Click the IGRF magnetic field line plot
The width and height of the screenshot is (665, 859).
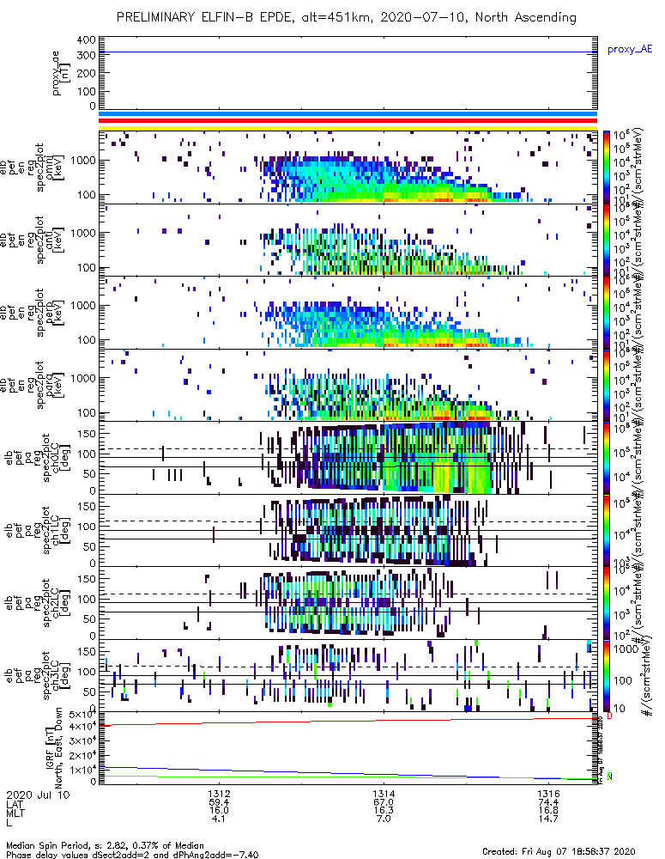348,748
